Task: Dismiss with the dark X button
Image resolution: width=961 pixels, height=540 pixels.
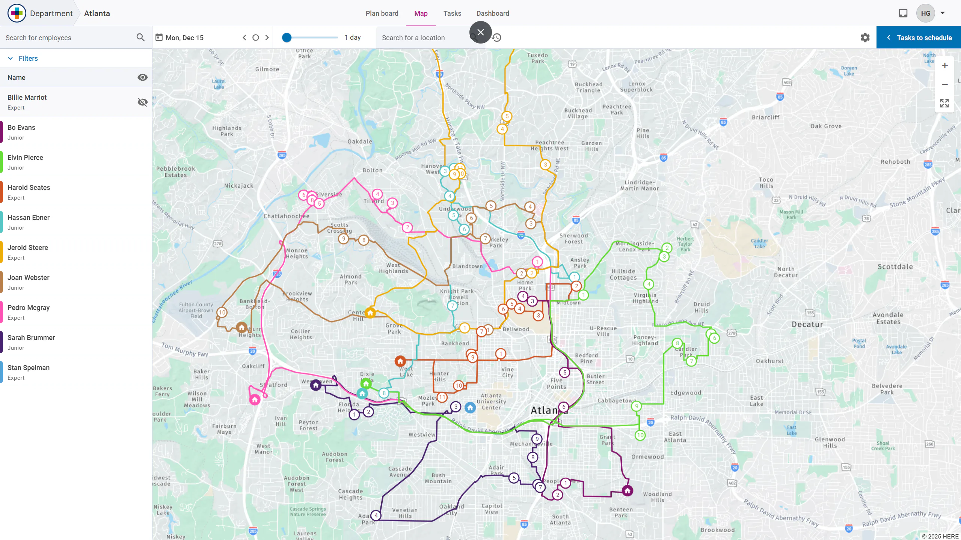Action: 481,32
